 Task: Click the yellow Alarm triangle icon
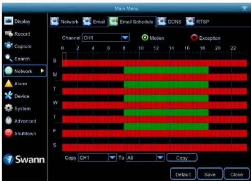[9, 84]
